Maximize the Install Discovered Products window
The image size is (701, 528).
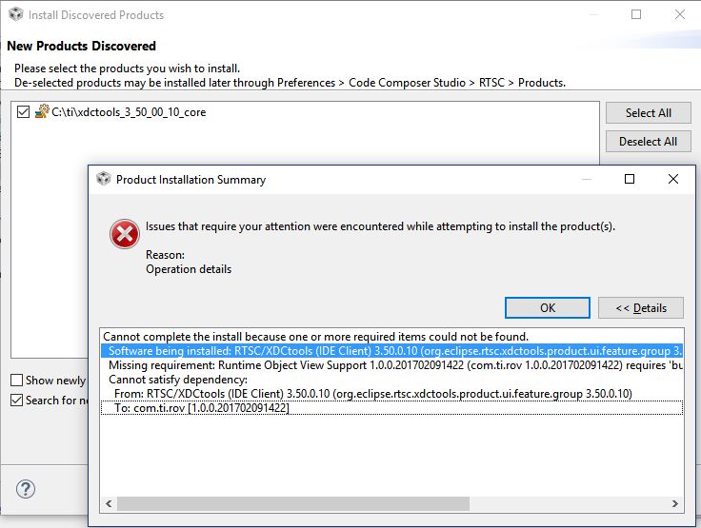[636, 14]
